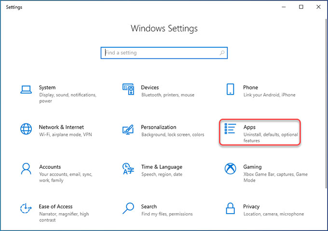328x231 pixels.
Task: Click 'Wi-Fi, airplane mode, VPN' description
Action: 66,135
